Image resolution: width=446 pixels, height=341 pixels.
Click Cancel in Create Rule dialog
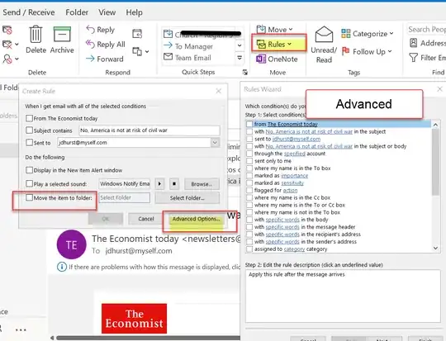(146, 219)
